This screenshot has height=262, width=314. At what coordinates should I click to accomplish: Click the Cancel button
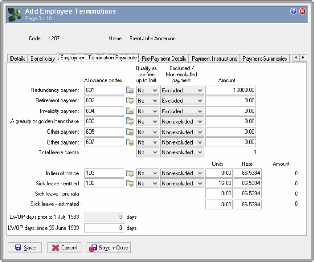[x=64, y=247]
